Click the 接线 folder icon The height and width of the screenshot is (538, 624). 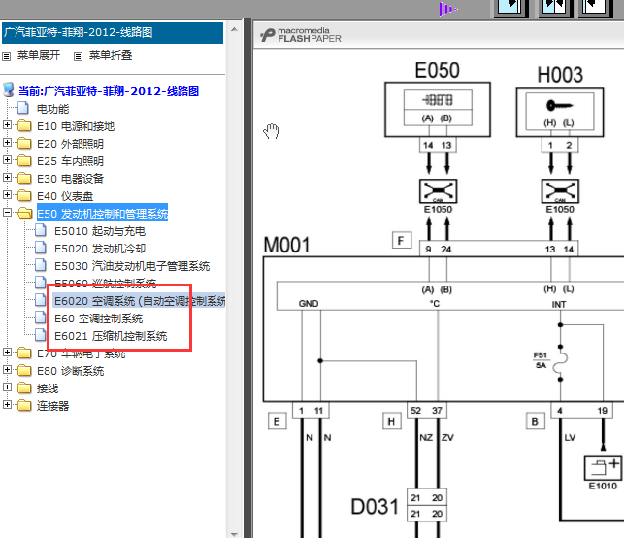pyautogui.click(x=24, y=387)
